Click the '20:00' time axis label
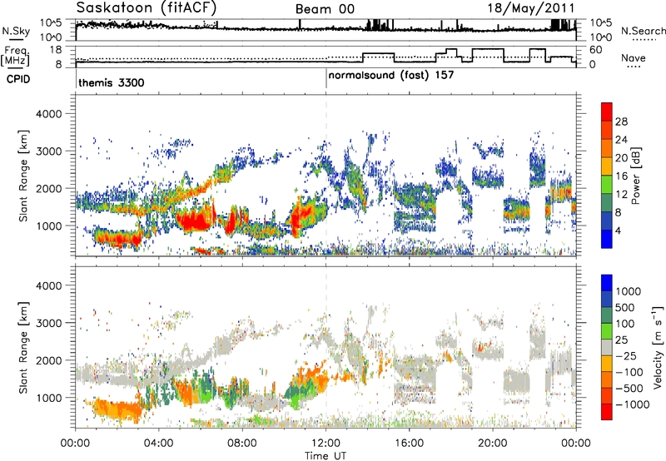The height and width of the screenshot is (461, 666). pos(493,444)
